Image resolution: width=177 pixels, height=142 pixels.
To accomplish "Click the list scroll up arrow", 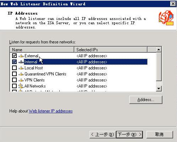I will pyautogui.click(x=159, y=49).
